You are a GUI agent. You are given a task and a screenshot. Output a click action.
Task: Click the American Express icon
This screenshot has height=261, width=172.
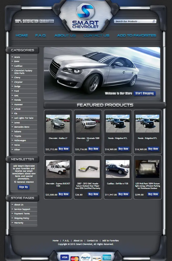pyautogui.click(x=107, y=257)
